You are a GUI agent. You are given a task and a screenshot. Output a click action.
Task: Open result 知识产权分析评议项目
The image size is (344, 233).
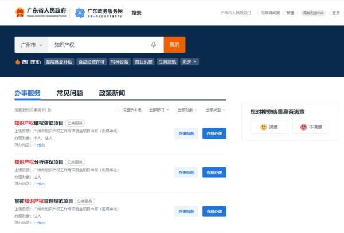coord(39,162)
